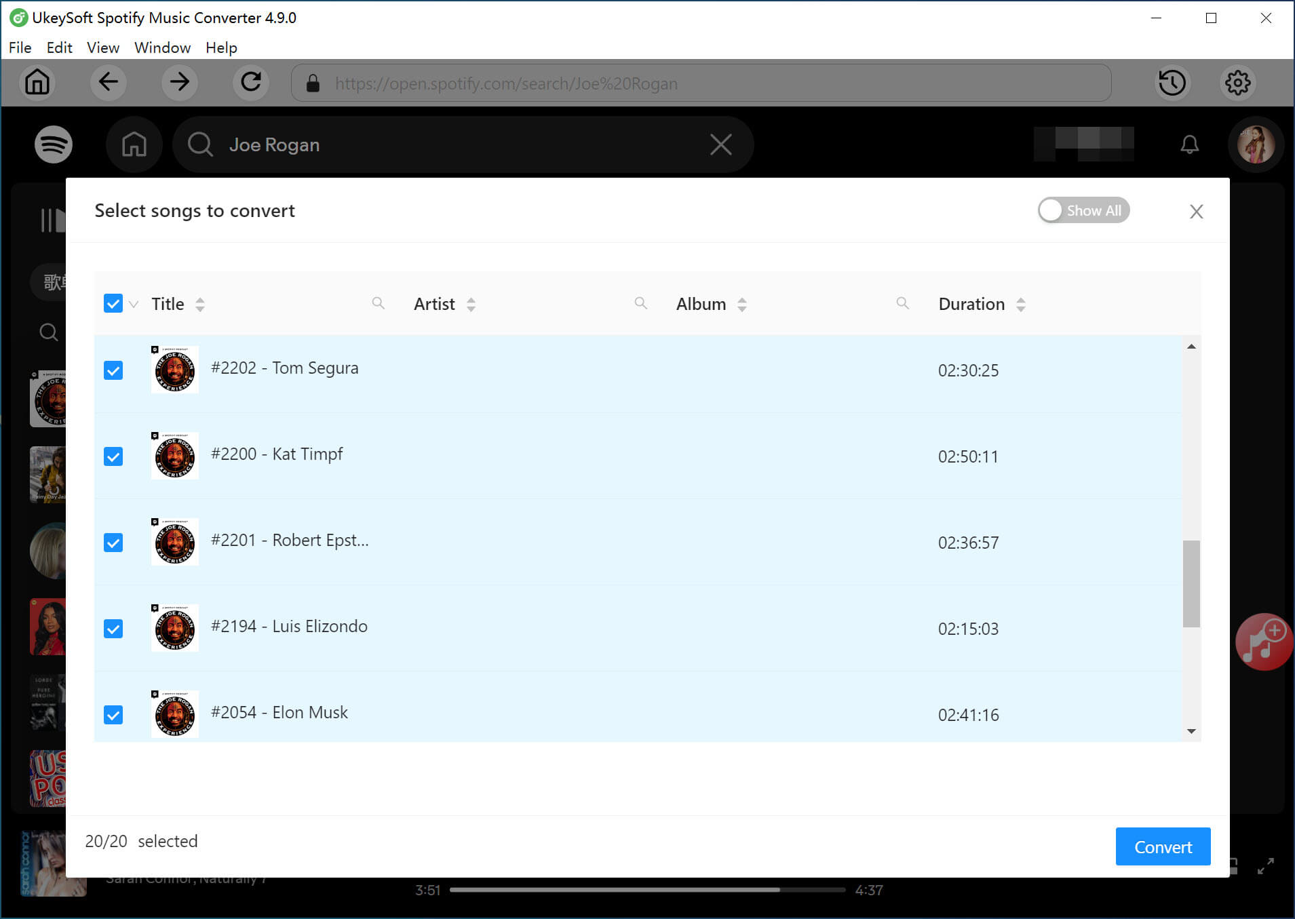Sort by Artist using sort arrows
This screenshot has width=1295, height=919.
[x=471, y=305]
